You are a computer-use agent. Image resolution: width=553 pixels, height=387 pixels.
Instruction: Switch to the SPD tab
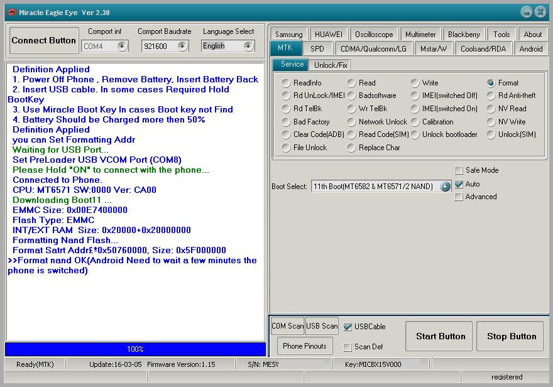pyautogui.click(x=317, y=48)
